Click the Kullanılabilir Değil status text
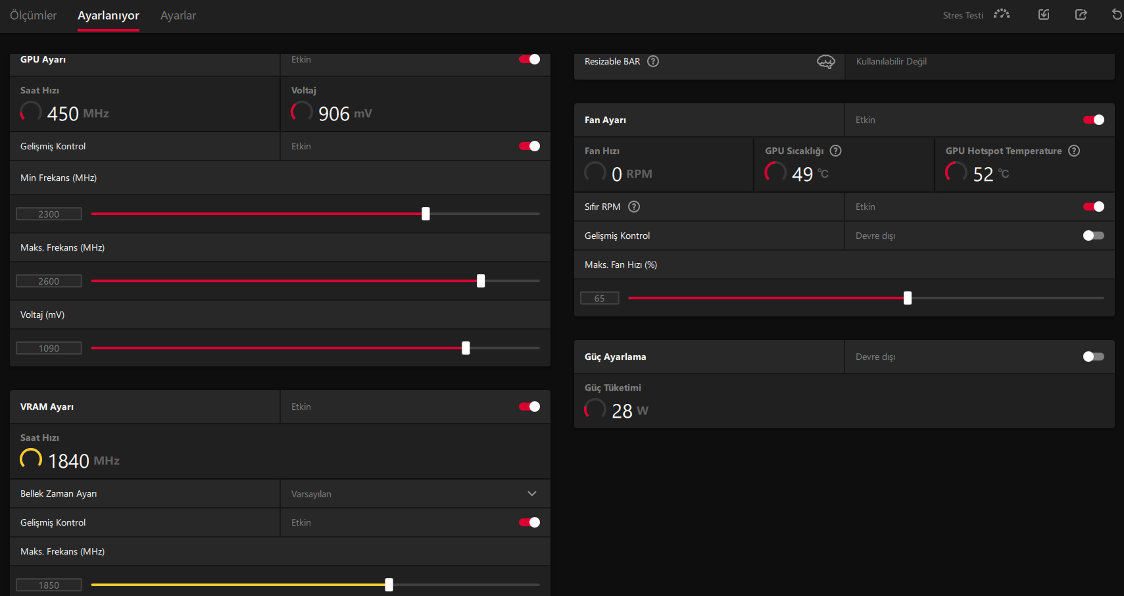The width and height of the screenshot is (1124, 596). [x=891, y=61]
